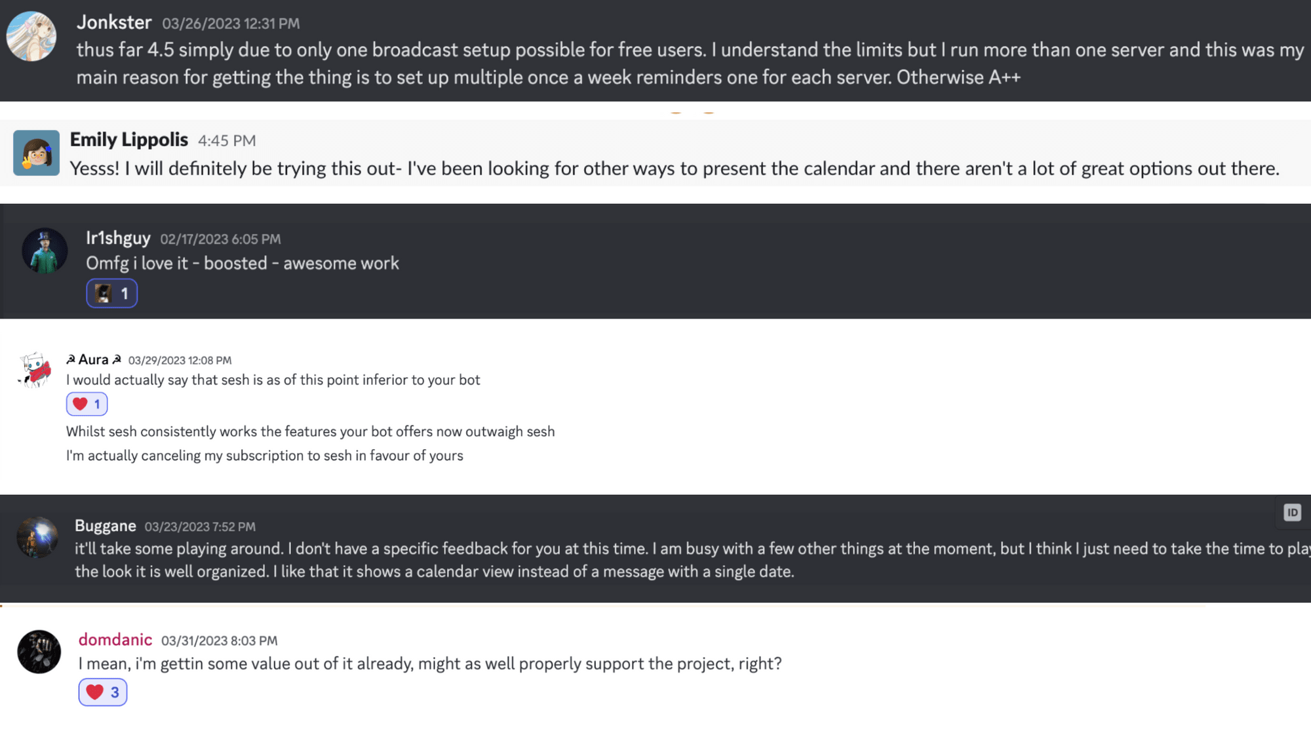The image size is (1311, 735).
Task: Copy message ID via the ID icon
Action: point(1292,513)
